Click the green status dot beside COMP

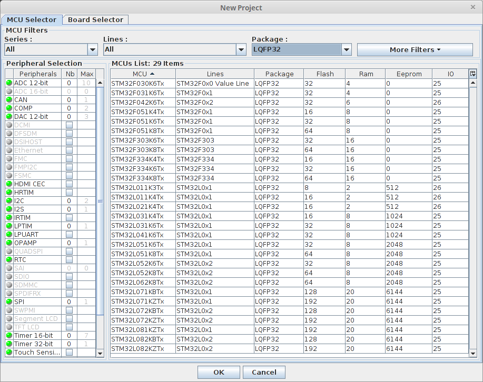[9, 108]
